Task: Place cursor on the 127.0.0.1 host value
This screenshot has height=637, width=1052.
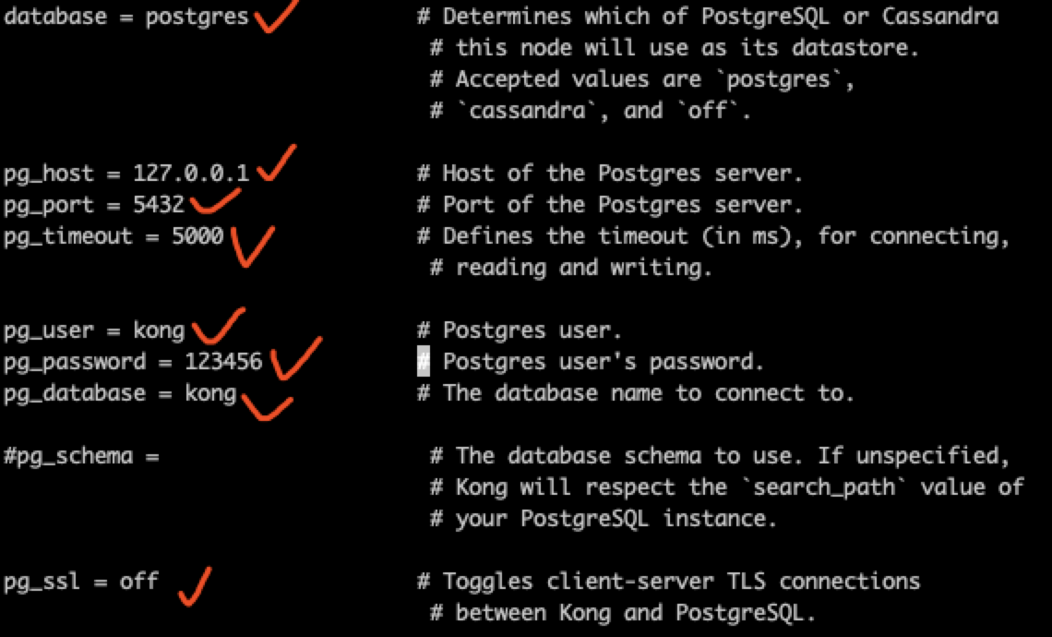Action: [191, 174]
